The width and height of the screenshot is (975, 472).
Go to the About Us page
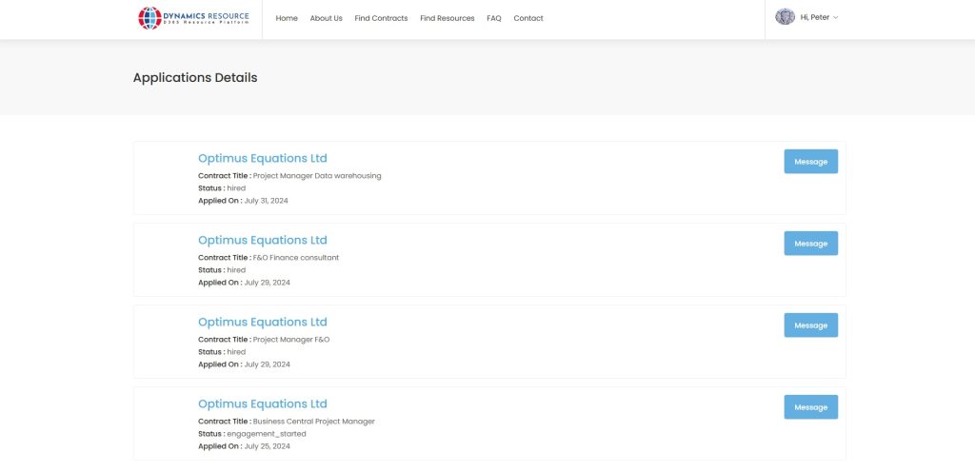click(x=326, y=18)
